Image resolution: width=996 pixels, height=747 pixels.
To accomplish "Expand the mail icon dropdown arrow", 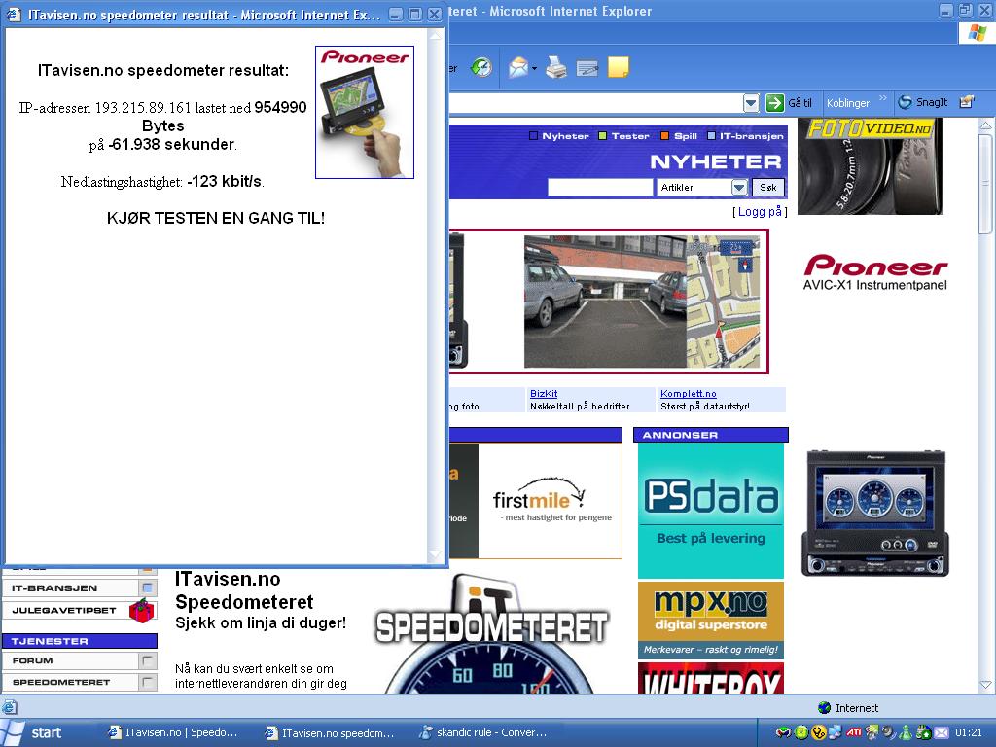I will (x=534, y=68).
